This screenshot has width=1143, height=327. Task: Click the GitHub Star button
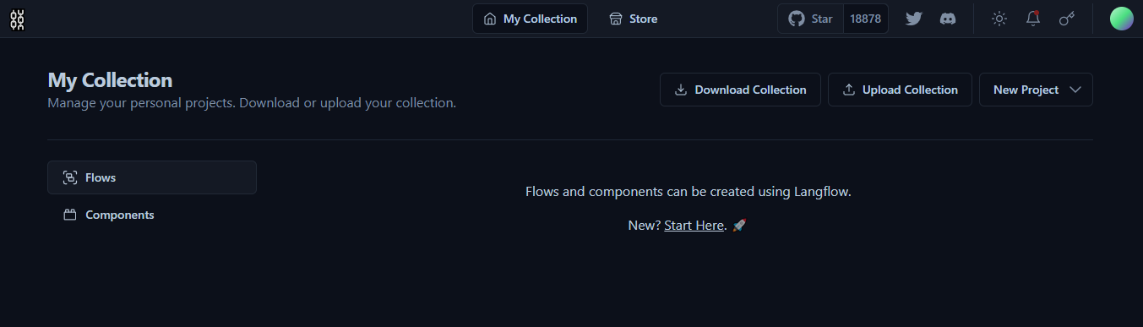810,19
